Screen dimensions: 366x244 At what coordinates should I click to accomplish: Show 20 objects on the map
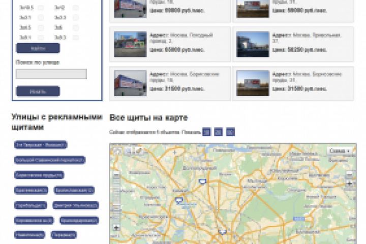click(219, 132)
